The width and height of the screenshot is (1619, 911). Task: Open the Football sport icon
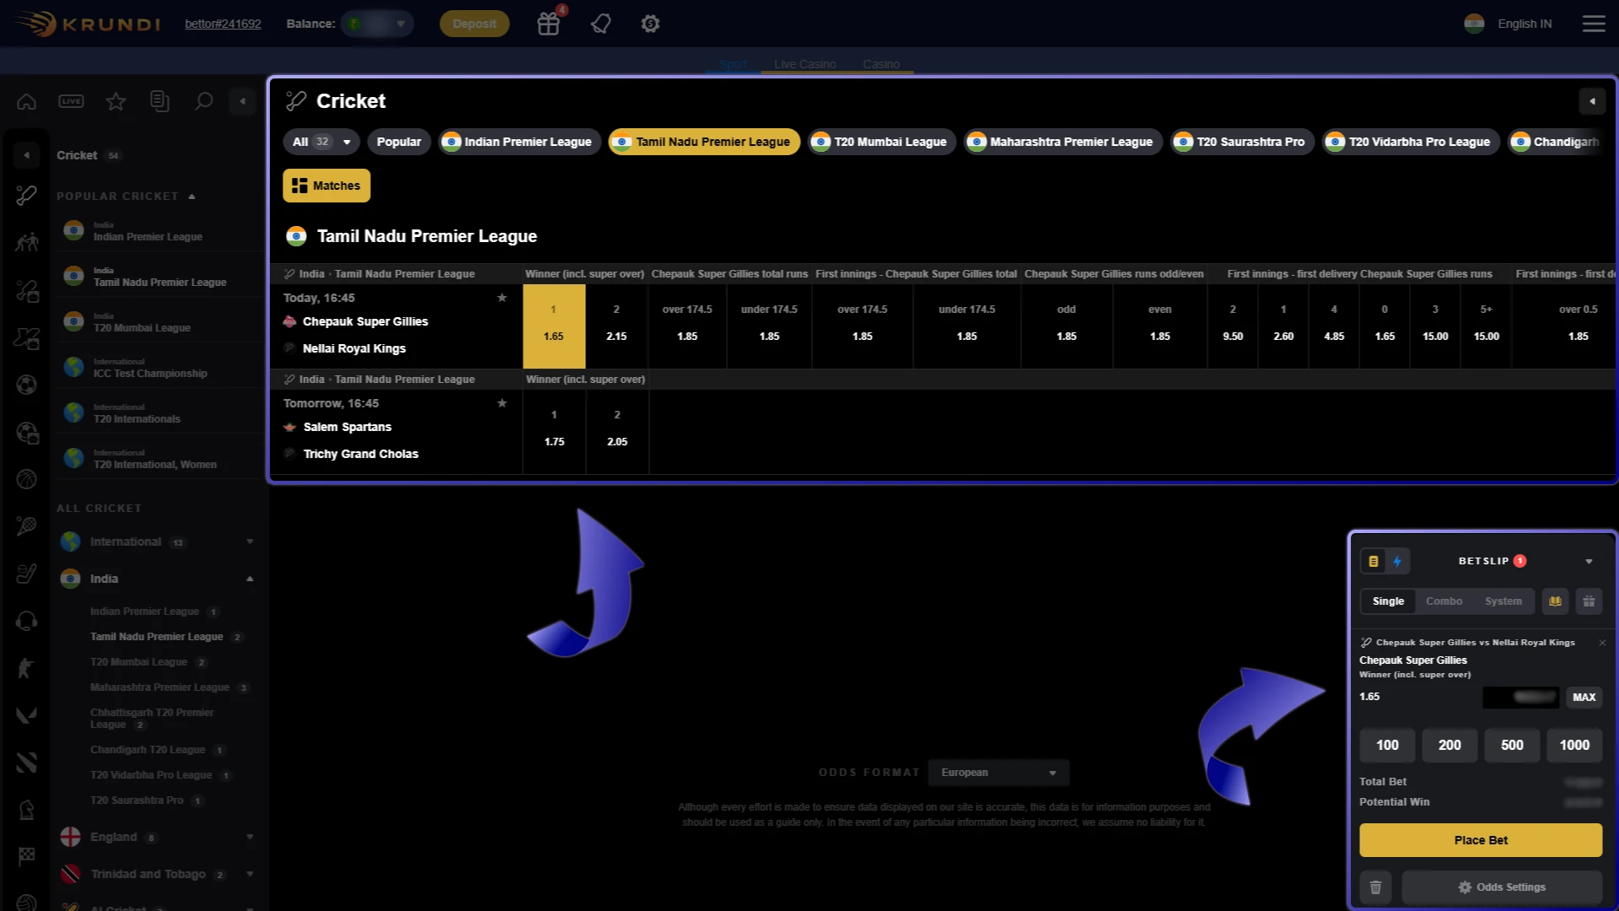click(x=26, y=385)
